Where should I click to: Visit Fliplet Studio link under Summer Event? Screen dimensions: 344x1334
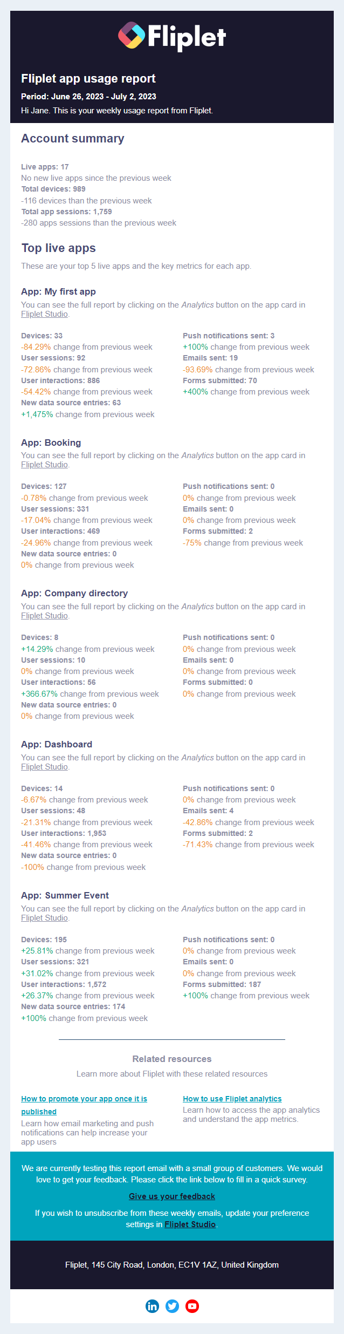pos(44,918)
